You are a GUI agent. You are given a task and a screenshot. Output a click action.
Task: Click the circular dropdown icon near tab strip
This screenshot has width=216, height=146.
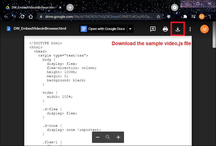click(x=175, y=7)
